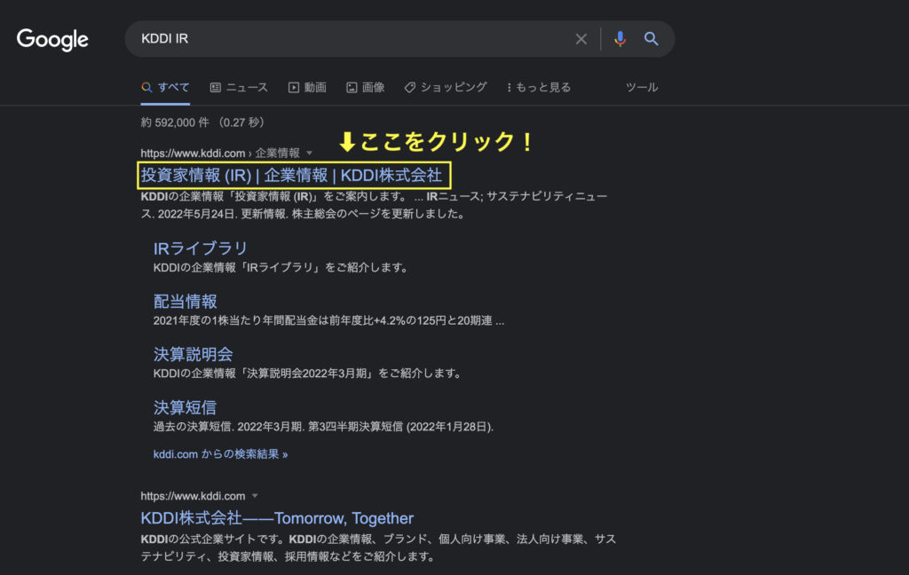Open the ツール options
This screenshot has width=909, height=575.
(642, 87)
